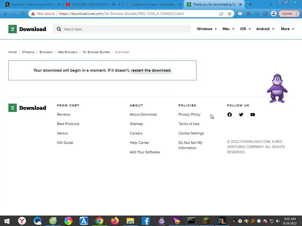Screen dimensions: 302x226
Task: Open the Terms of Use link
Action: tap(189, 124)
